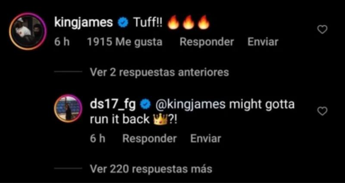The height and width of the screenshot is (183, 345).
Task: Open the ds17_fg username link
Action: (x=113, y=105)
